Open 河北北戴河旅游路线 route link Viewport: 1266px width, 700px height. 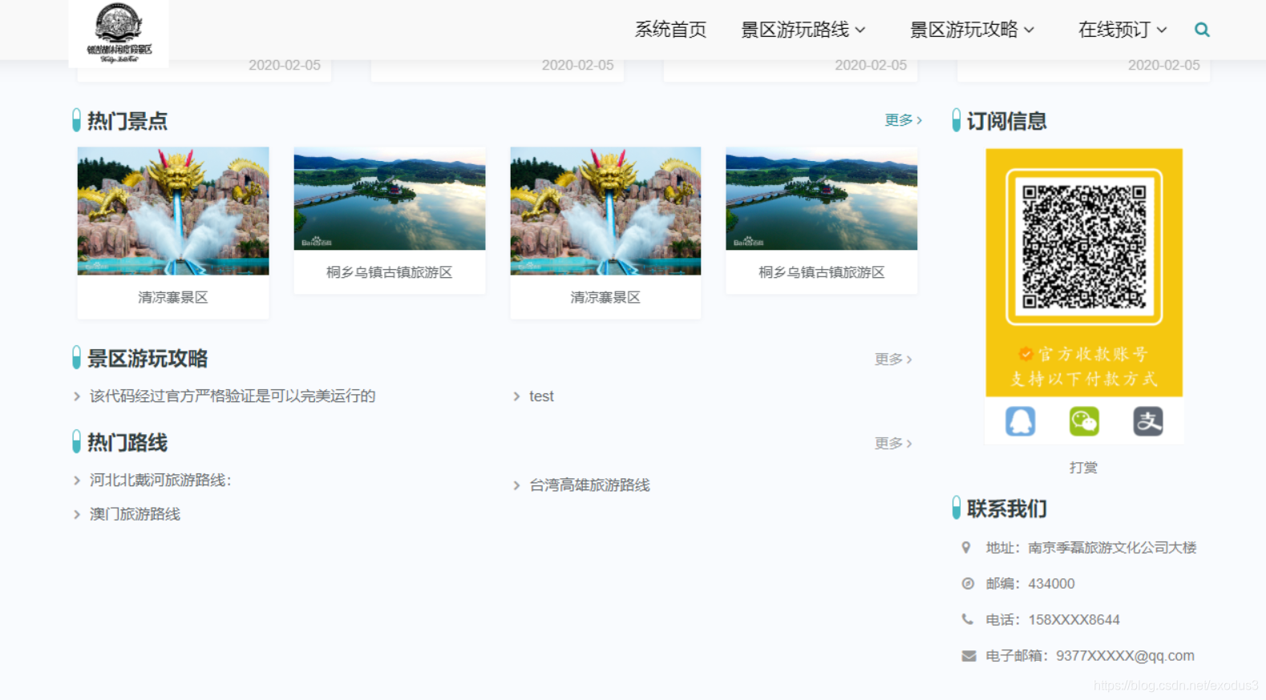tap(160, 481)
